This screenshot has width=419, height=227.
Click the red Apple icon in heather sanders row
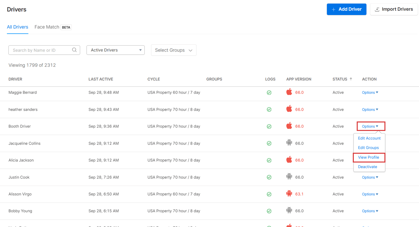(289, 109)
